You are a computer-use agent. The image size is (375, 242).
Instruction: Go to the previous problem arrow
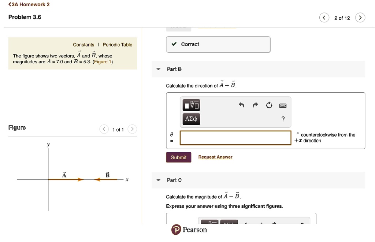[x=324, y=18]
